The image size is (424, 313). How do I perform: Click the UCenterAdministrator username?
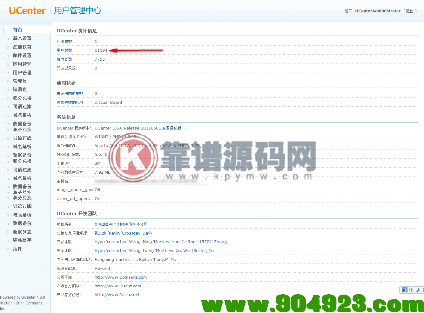click(x=378, y=11)
